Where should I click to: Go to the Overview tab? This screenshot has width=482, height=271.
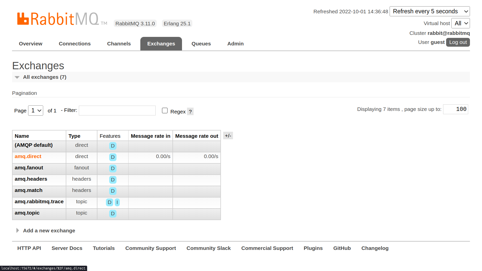point(31,44)
